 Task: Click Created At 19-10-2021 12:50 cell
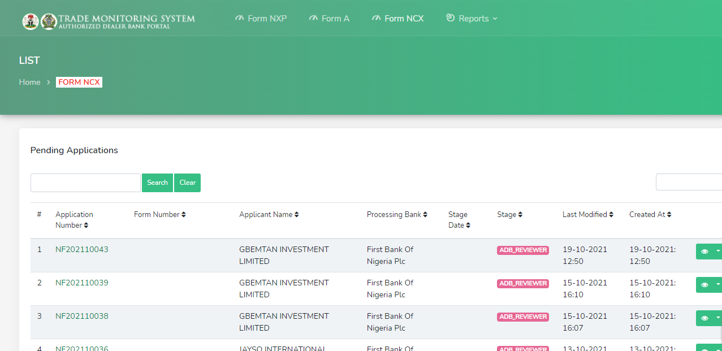coord(652,255)
